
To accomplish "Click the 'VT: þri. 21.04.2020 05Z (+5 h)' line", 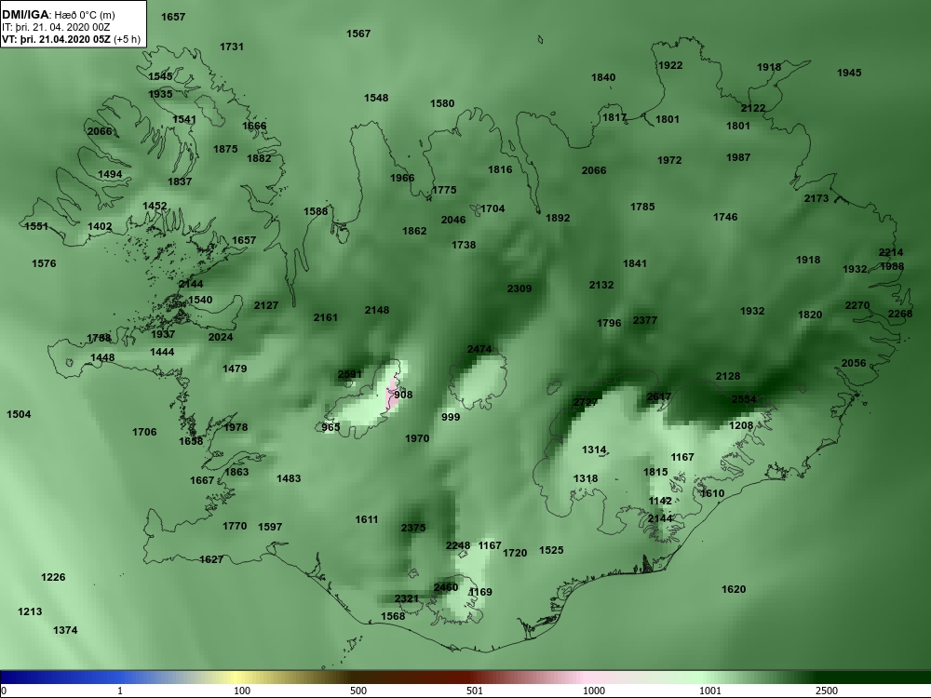I will click(x=72, y=39).
